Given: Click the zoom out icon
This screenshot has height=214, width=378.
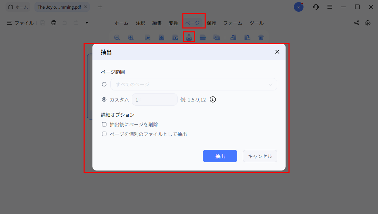Looking at the screenshot, I should [117, 37].
